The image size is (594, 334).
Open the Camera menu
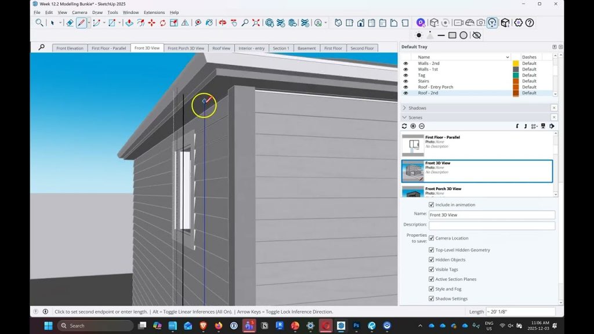click(79, 12)
